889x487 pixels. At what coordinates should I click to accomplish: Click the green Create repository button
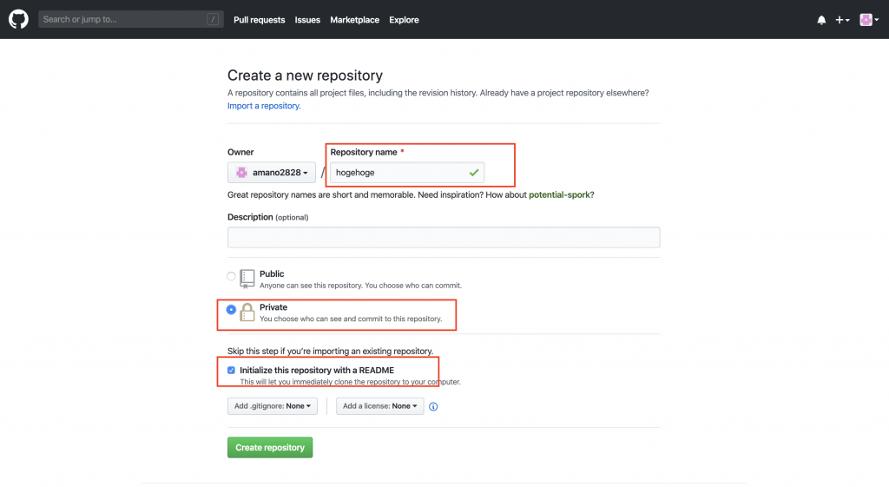(270, 447)
